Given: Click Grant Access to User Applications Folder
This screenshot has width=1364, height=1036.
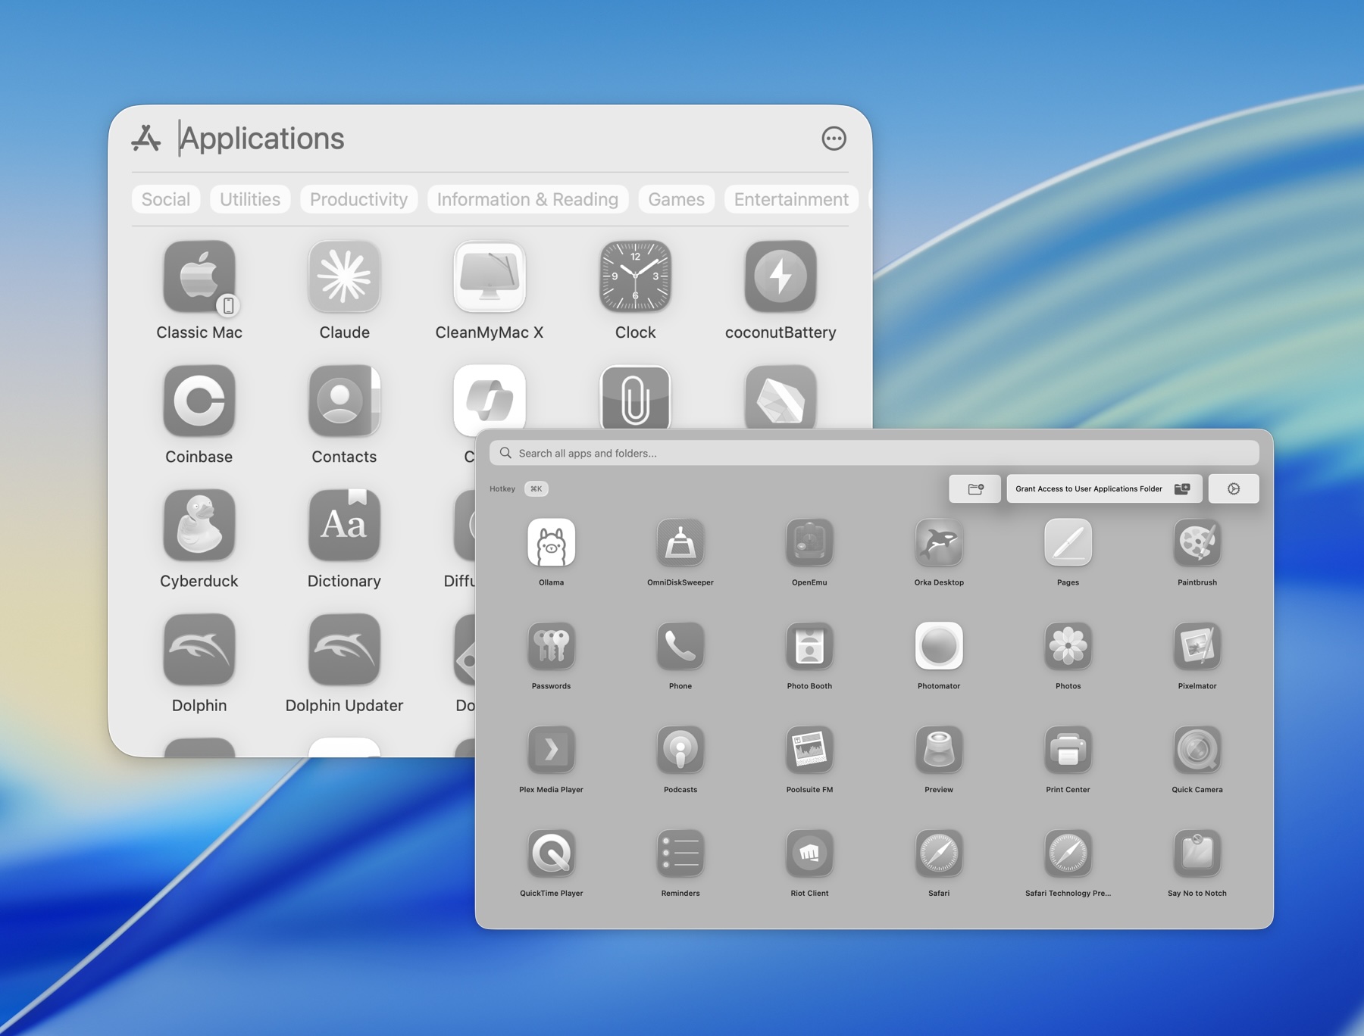Looking at the screenshot, I should (1102, 488).
